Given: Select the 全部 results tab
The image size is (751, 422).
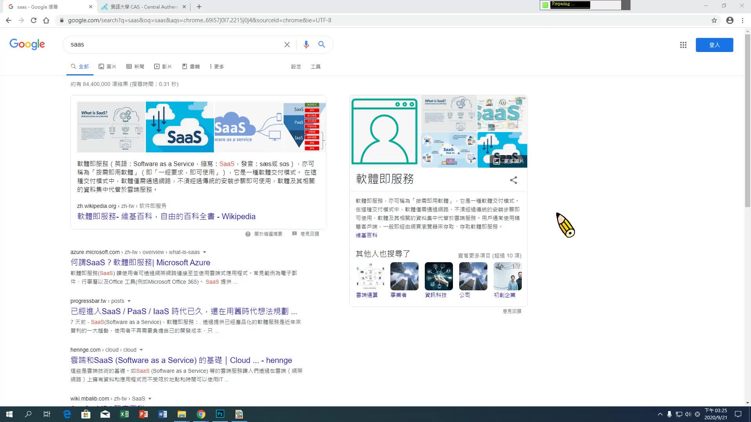Looking at the screenshot, I should [80, 67].
